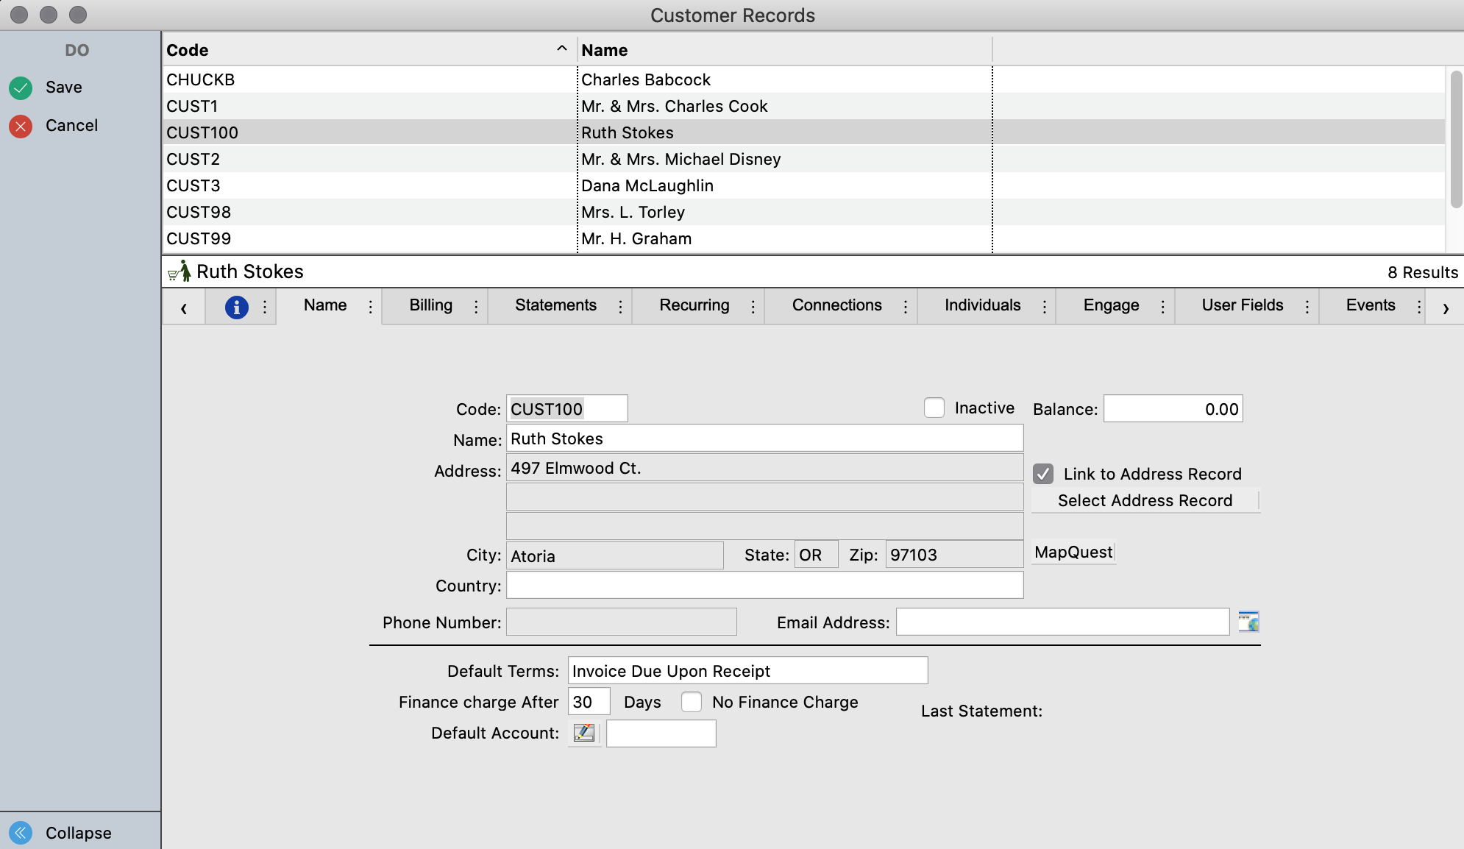Click the customer shopper icon beside Ruth Stokes

click(x=179, y=271)
